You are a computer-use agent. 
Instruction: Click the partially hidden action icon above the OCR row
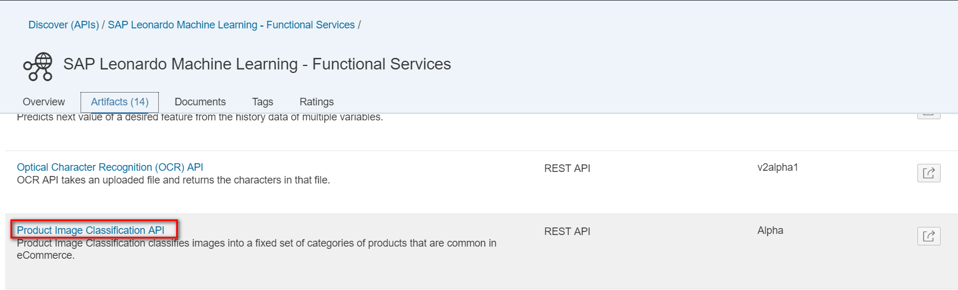coord(928,115)
